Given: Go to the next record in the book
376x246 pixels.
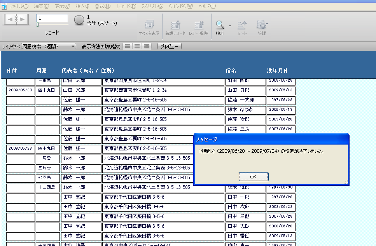Looking at the screenshot, I should 23,19.
